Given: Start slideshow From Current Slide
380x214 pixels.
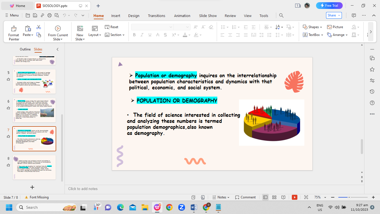Looking at the screenshot, I should pyautogui.click(x=58, y=33).
